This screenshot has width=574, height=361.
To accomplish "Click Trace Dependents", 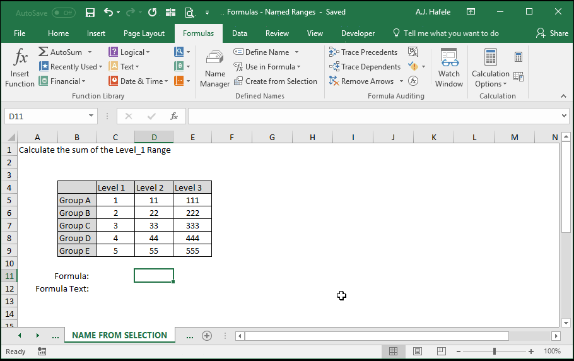I will pos(365,67).
